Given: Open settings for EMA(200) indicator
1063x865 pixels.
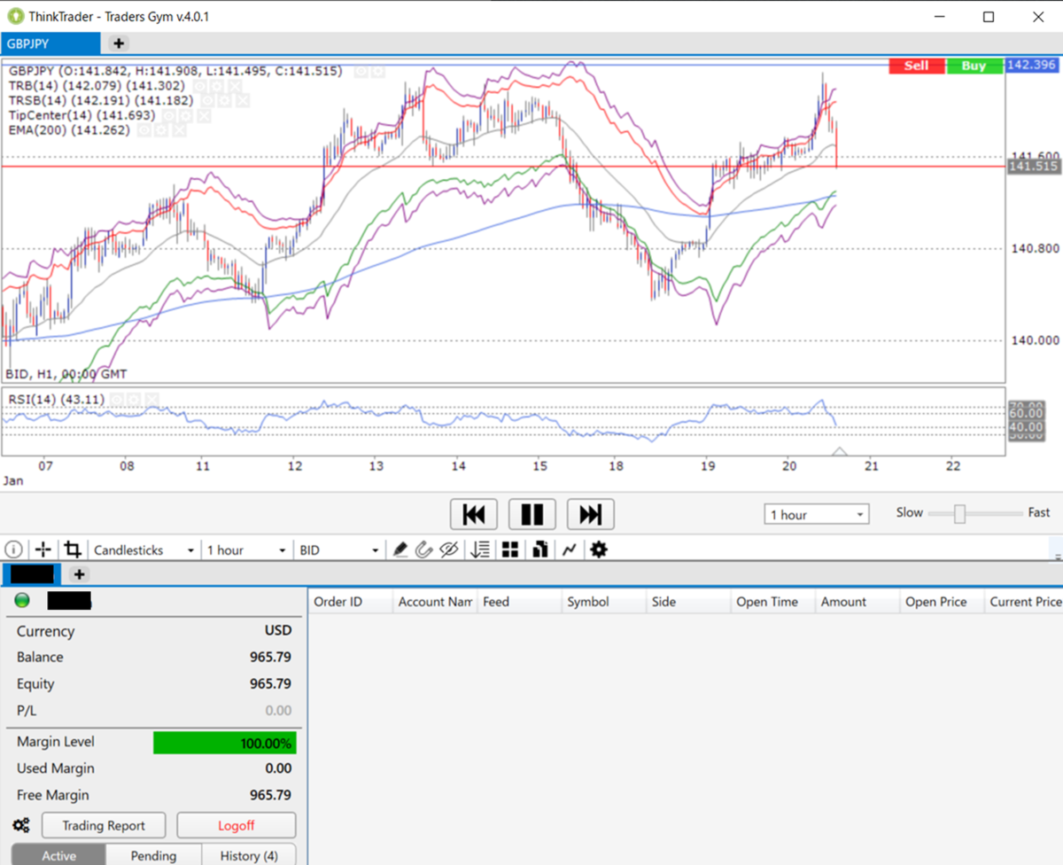Looking at the screenshot, I should [x=162, y=131].
